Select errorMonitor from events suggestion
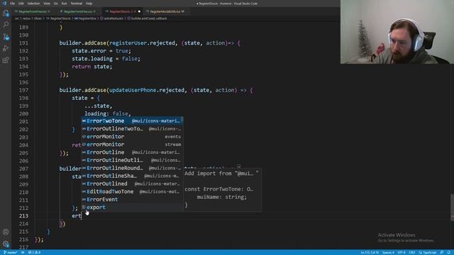454x255 pixels. 132,137
